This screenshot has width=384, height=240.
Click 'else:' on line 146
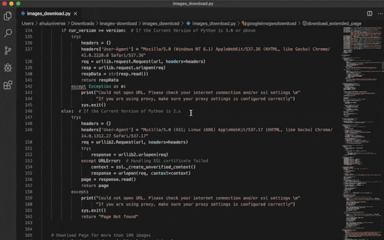click(67, 111)
